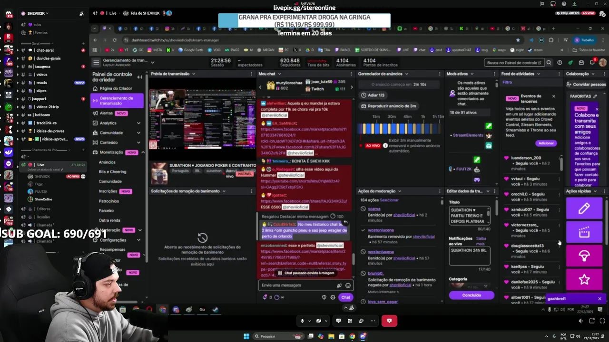
Task: Open the Gerenciador de anúncios panel dropdown
Action: pos(406,74)
